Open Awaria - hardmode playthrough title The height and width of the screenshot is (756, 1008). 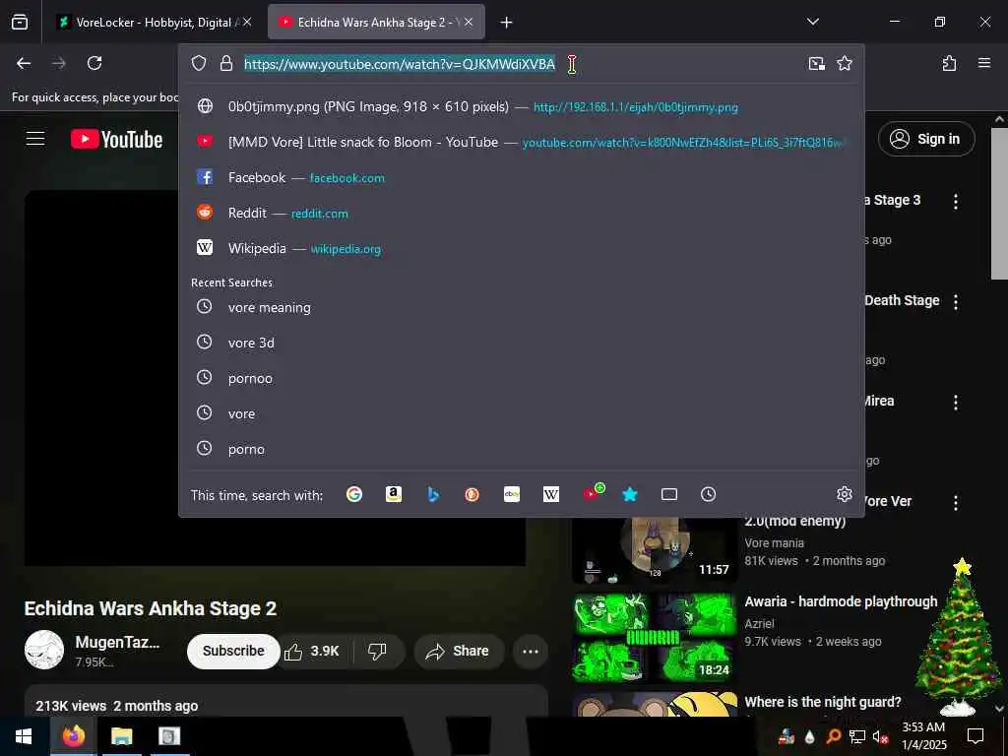[x=841, y=601]
